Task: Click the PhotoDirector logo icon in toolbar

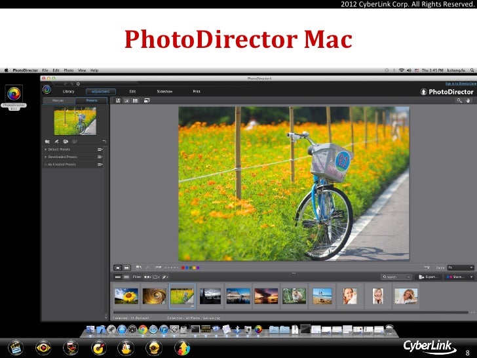Action: [47, 90]
